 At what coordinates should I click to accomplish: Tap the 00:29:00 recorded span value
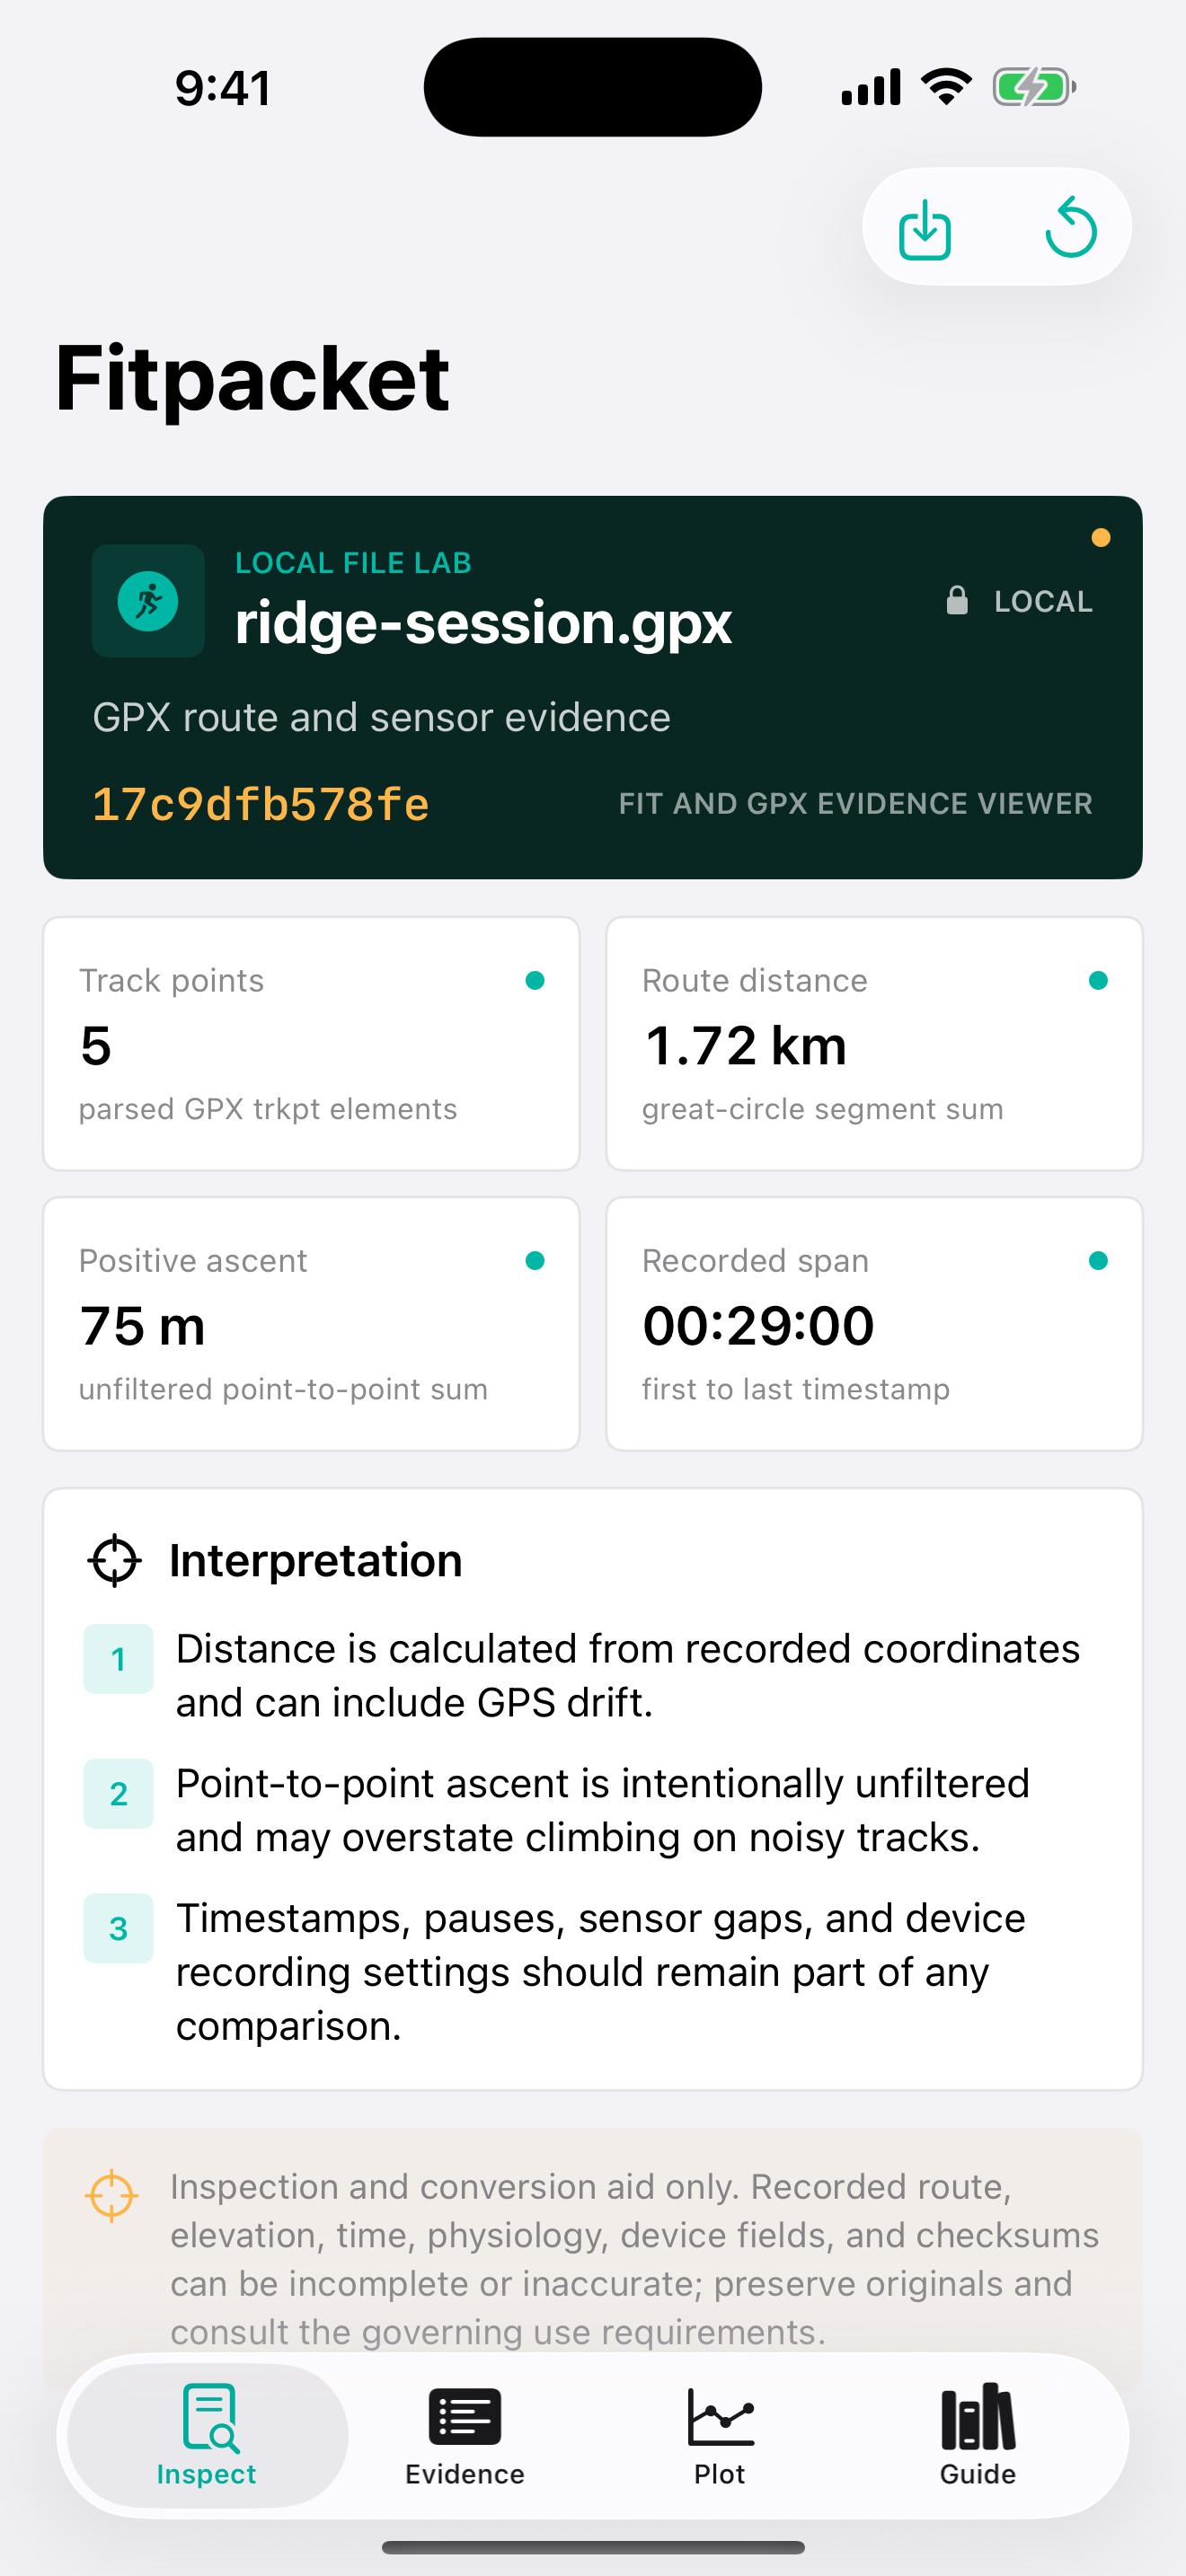coord(758,1326)
